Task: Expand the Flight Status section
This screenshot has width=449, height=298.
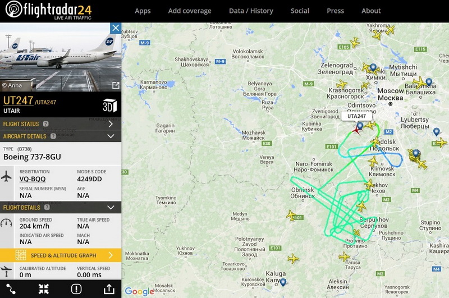Action: click(61, 124)
